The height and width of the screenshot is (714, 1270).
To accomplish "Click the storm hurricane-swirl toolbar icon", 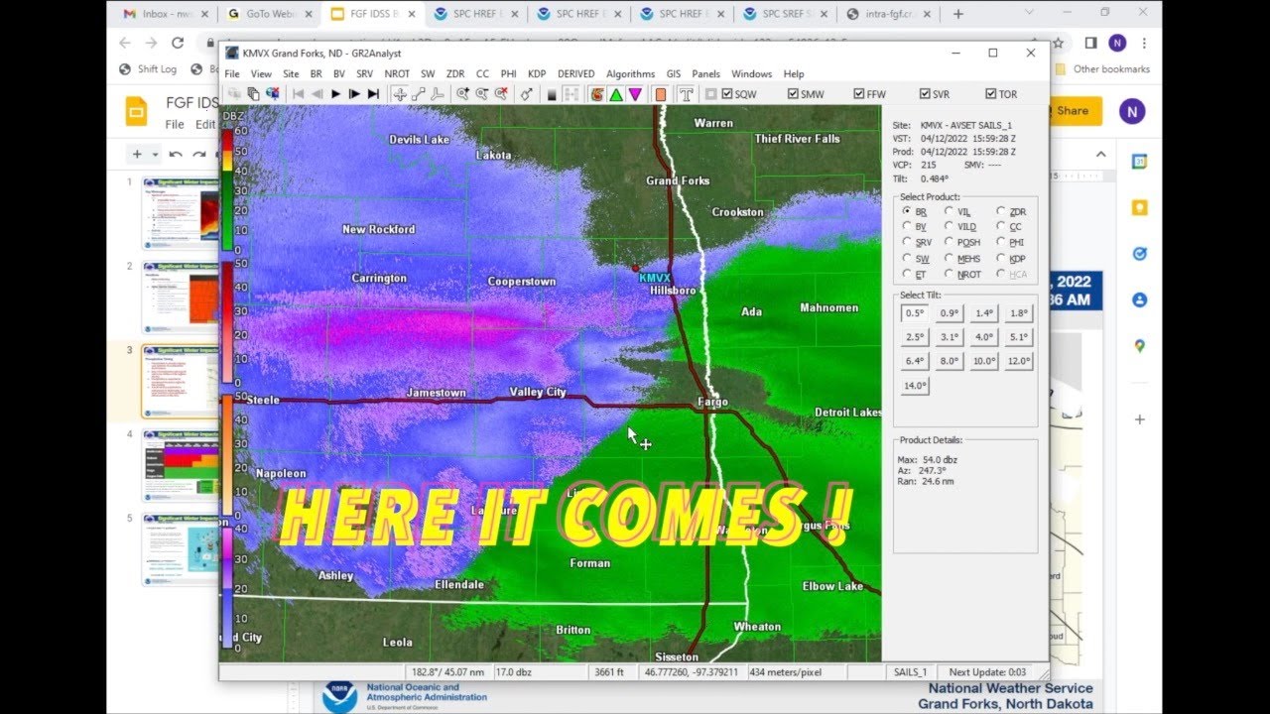I will 597,94.
